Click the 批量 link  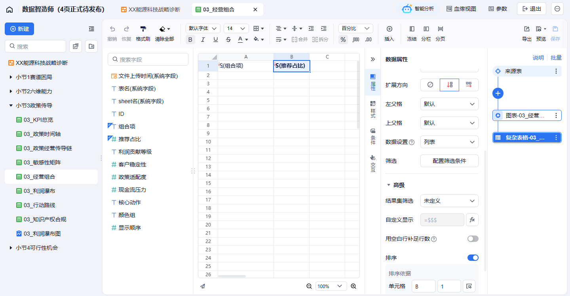[x=556, y=58]
